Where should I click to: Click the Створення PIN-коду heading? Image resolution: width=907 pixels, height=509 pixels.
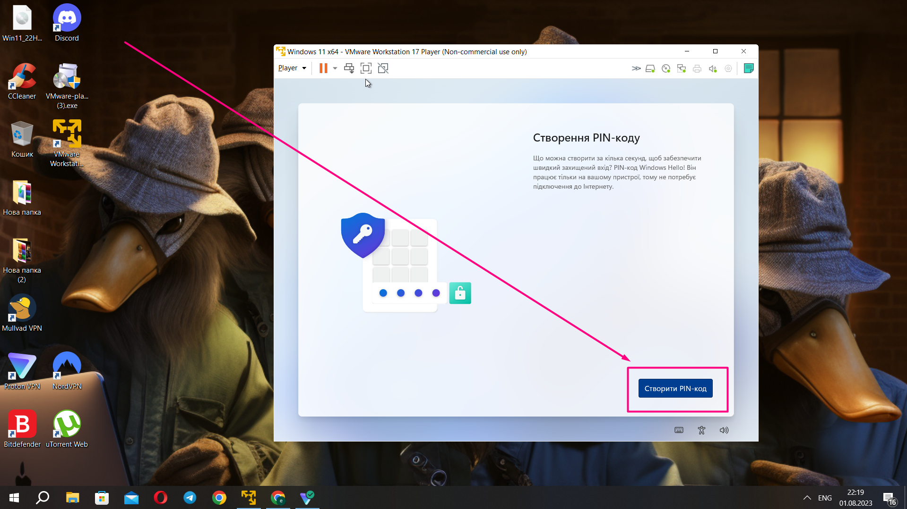pos(587,138)
